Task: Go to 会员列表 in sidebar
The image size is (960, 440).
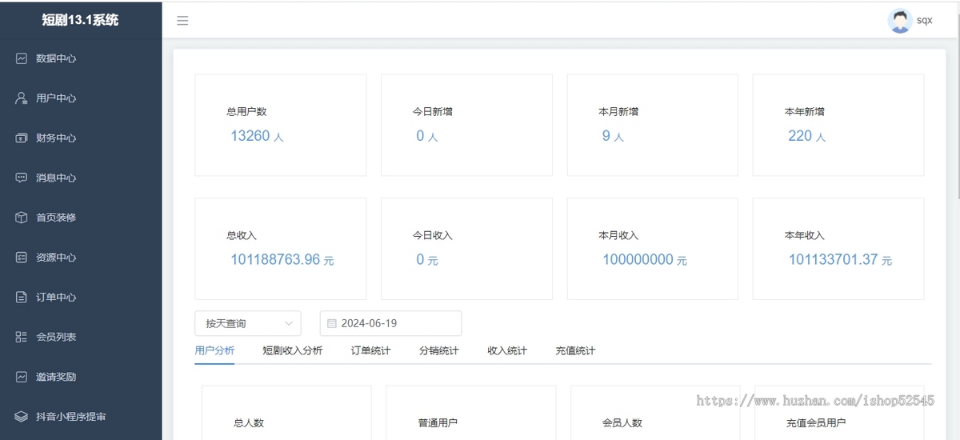Action: click(x=81, y=337)
